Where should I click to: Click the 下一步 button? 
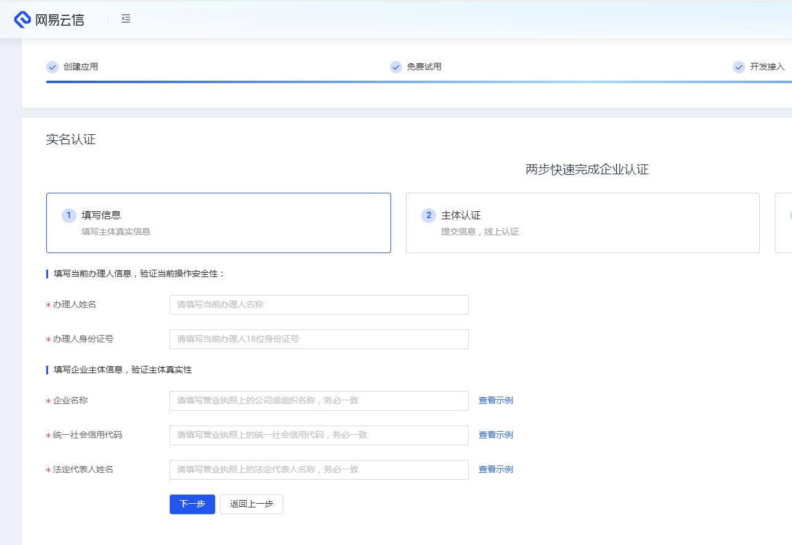point(192,504)
